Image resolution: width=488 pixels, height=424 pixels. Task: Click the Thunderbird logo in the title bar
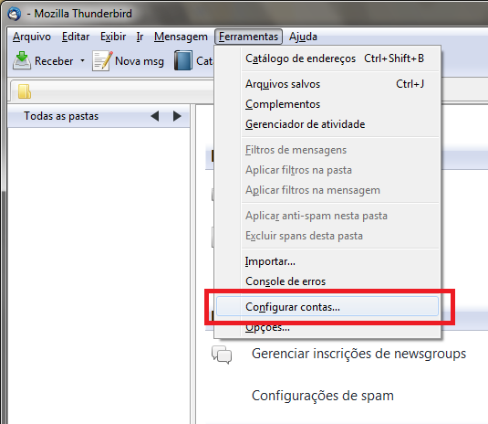click(15, 14)
